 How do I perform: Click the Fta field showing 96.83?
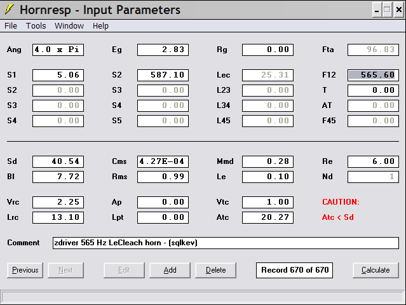tap(373, 50)
